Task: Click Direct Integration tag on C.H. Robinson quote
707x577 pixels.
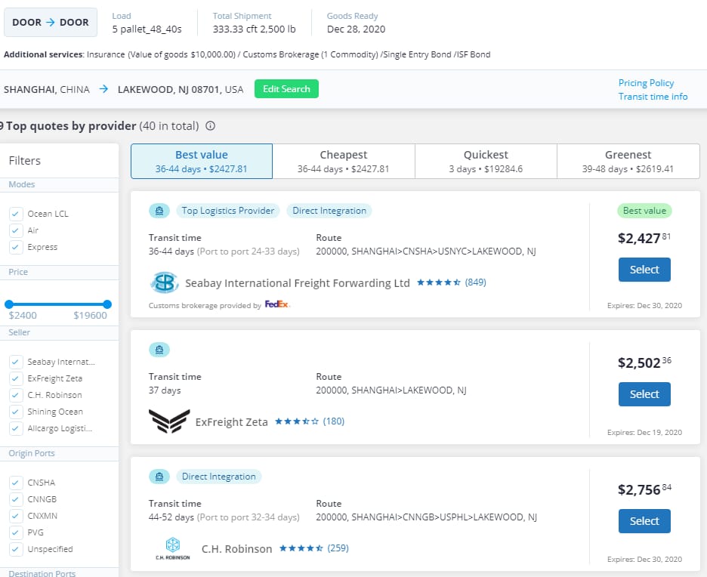Action: (219, 477)
